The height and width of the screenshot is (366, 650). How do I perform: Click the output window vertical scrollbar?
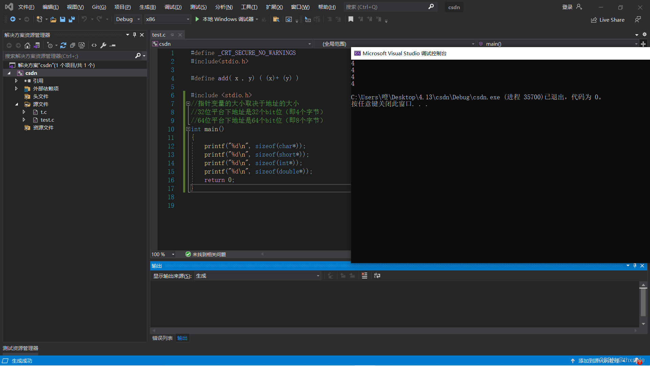[643, 302]
